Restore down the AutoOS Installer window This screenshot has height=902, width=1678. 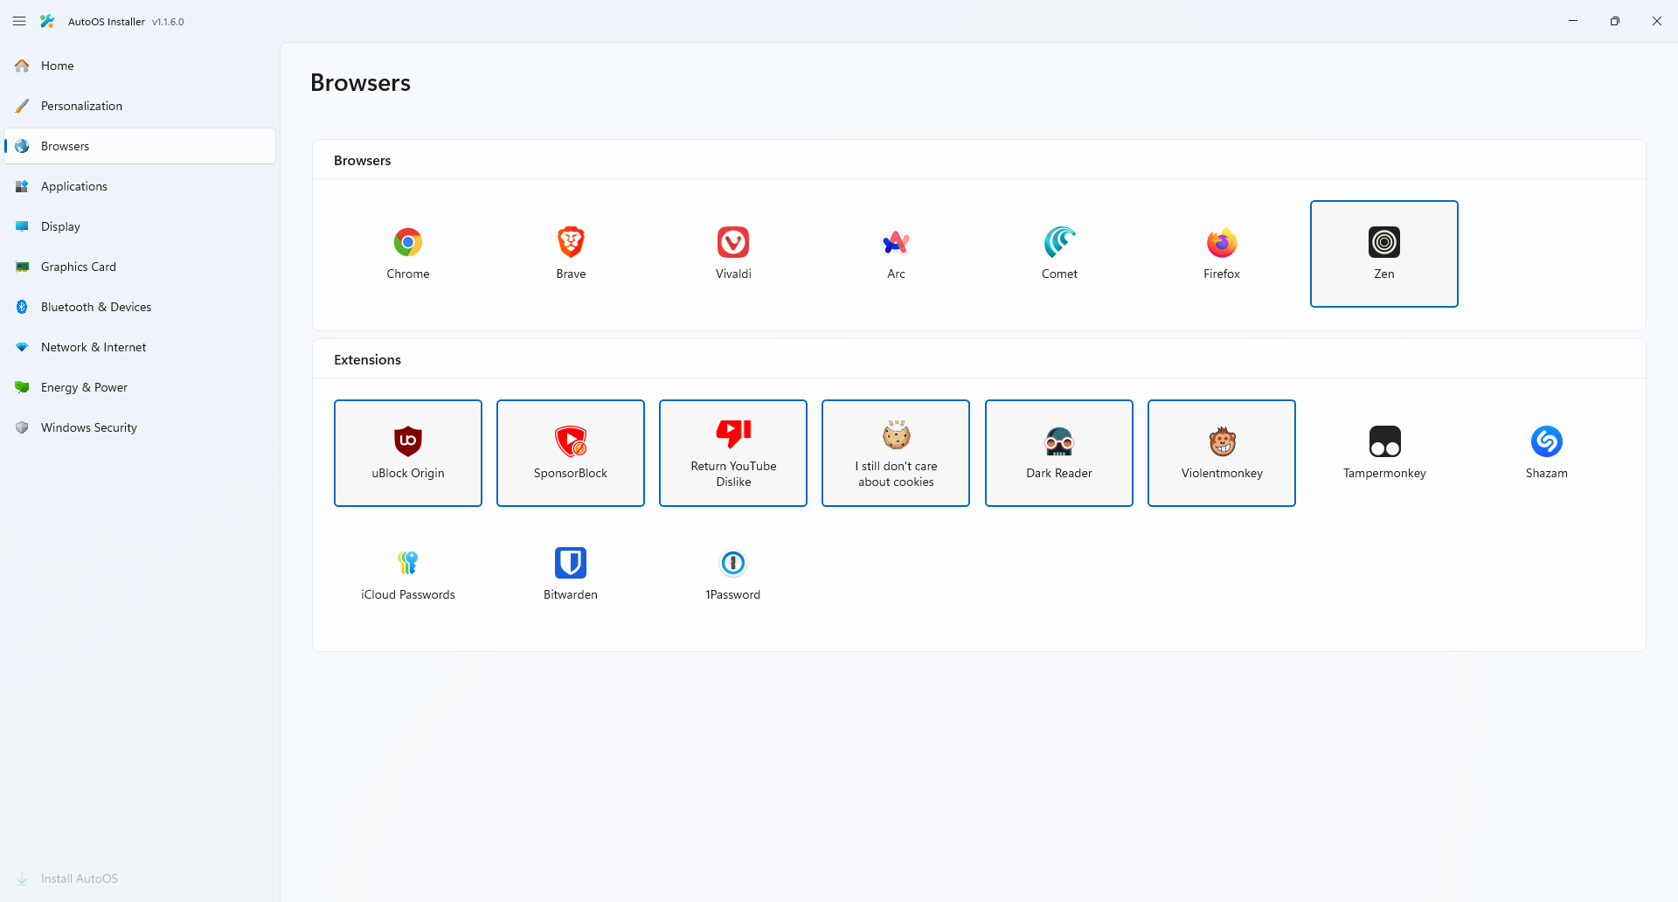point(1615,21)
